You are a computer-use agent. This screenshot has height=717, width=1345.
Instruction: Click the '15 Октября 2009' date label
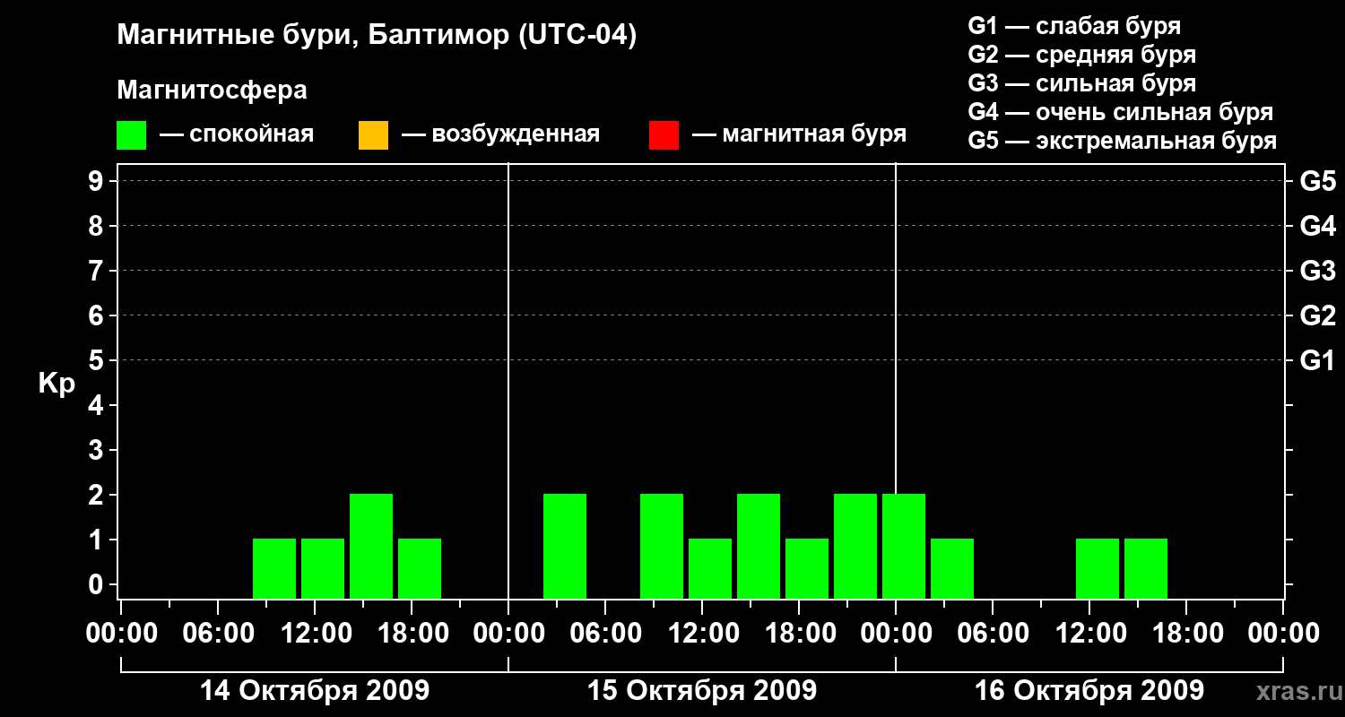(702, 690)
